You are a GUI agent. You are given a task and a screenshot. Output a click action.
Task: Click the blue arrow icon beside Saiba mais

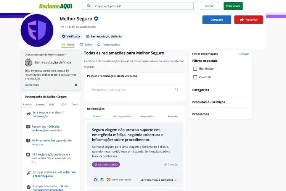(x=76, y=85)
